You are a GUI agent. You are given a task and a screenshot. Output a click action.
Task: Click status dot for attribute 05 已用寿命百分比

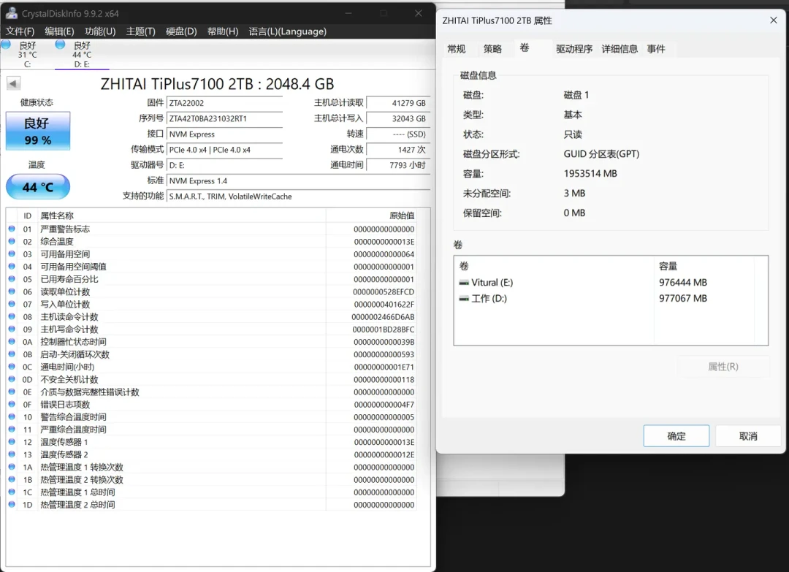click(x=12, y=279)
